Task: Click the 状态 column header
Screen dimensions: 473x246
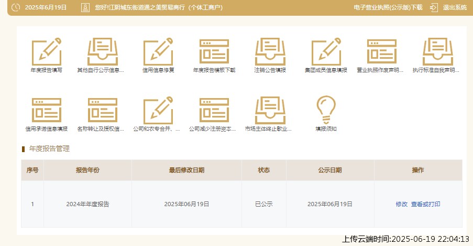Action: (263, 170)
